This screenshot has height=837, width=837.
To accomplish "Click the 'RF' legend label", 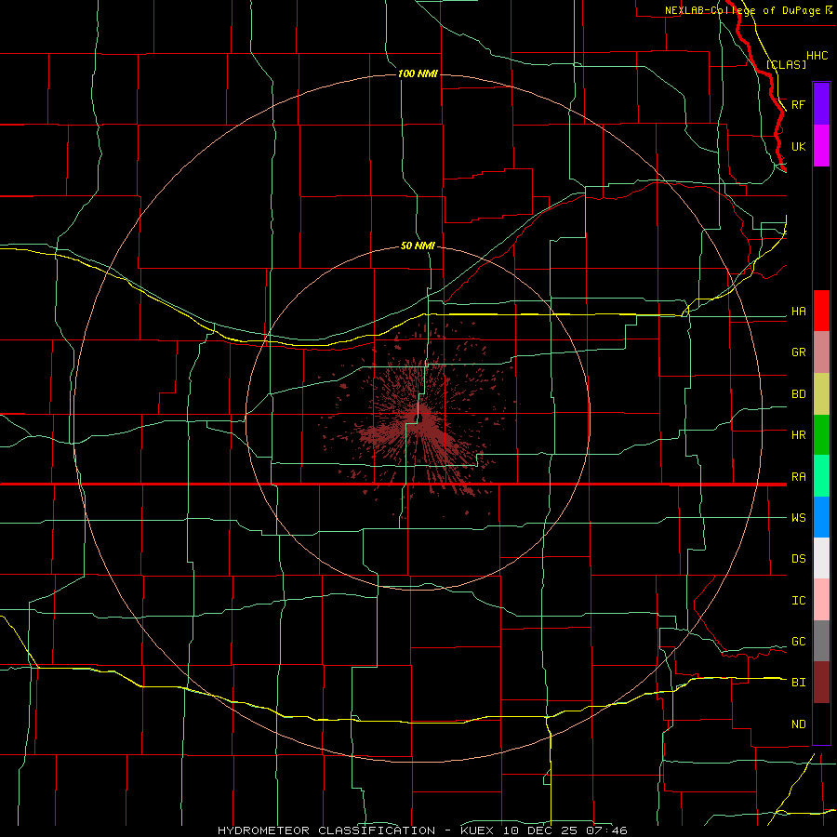I will 798,104.
